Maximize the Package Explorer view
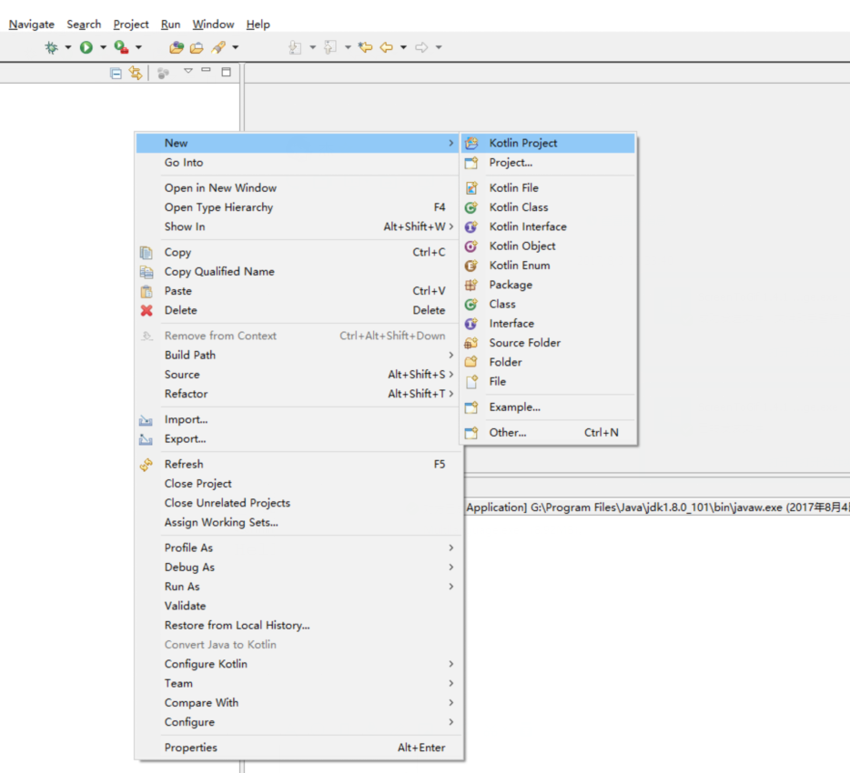 point(226,72)
